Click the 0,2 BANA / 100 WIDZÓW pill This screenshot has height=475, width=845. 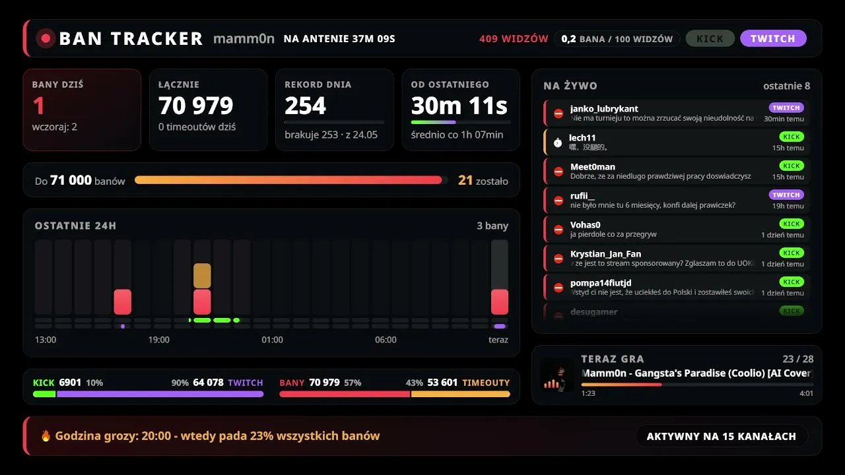tap(617, 38)
